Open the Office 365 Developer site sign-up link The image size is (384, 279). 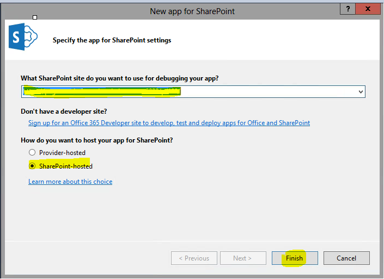tap(169, 123)
